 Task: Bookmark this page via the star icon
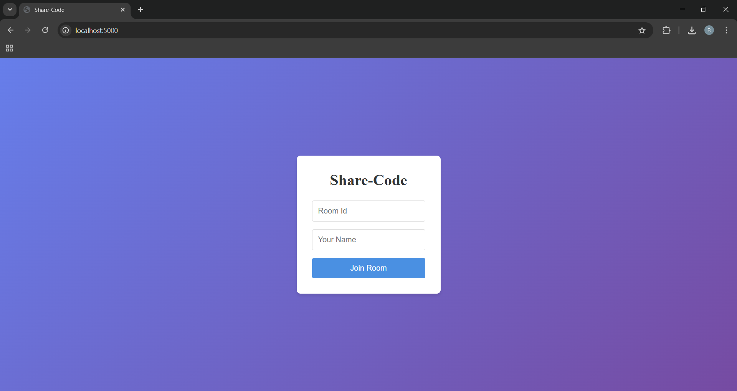[642, 30]
